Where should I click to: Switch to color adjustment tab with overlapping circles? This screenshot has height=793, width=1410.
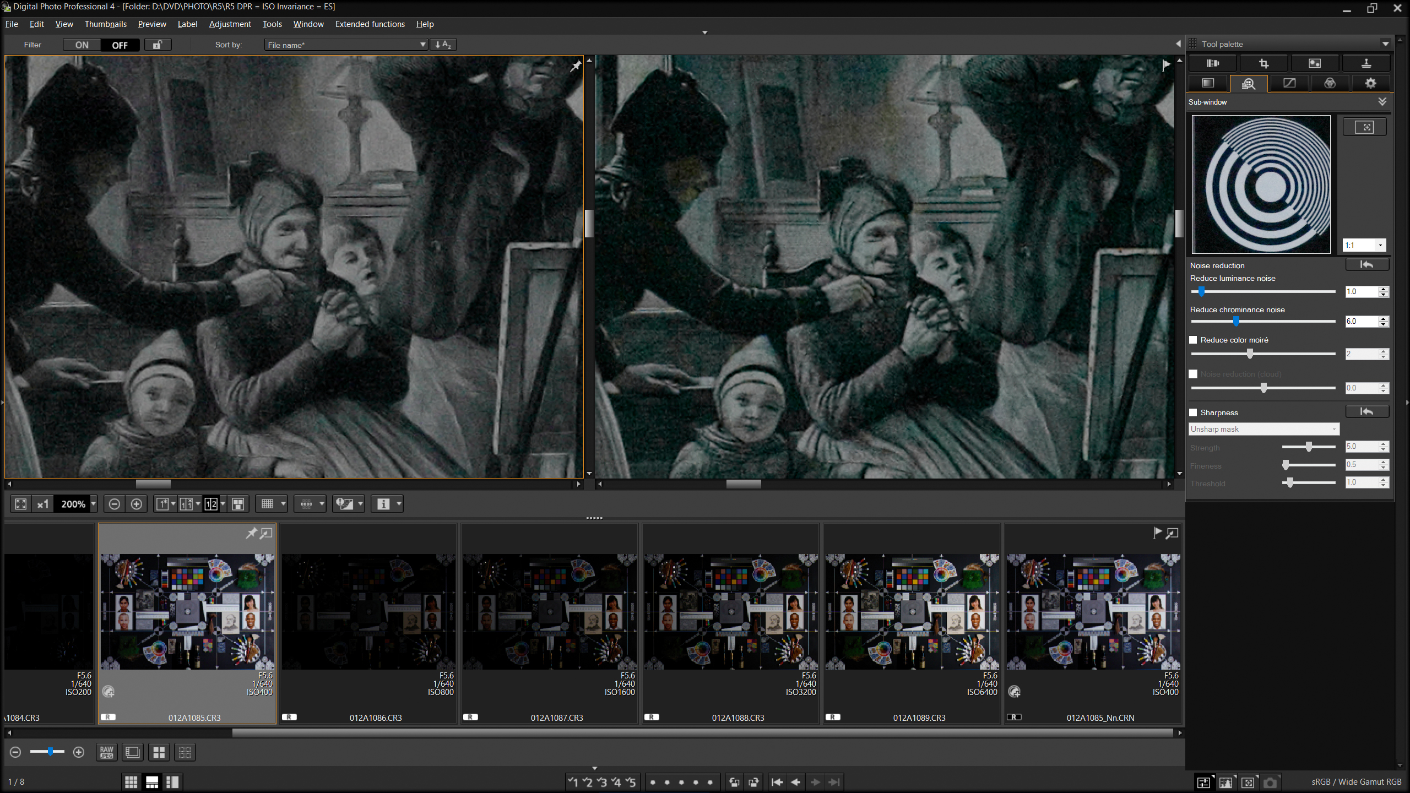(x=1330, y=83)
